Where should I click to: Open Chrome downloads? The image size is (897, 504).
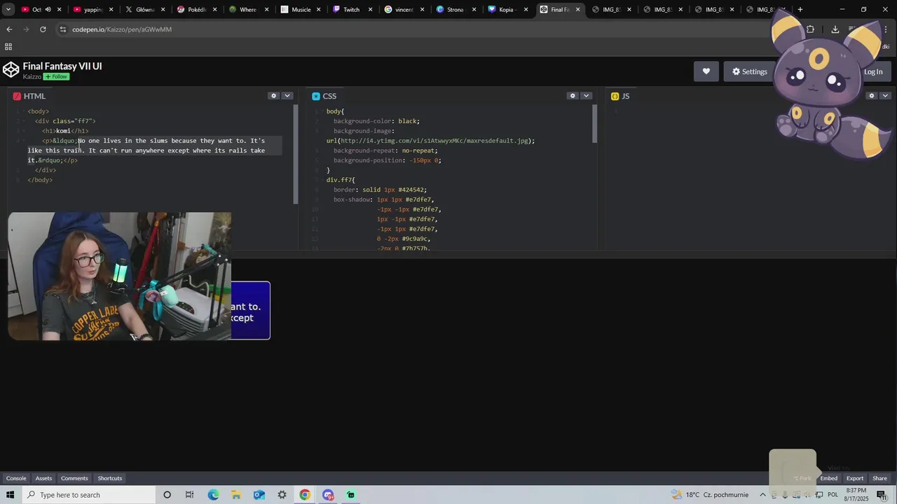coord(835,29)
